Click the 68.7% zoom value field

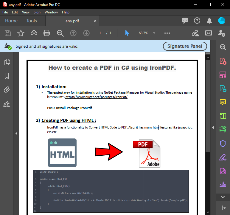pyautogui.click(x=144, y=33)
